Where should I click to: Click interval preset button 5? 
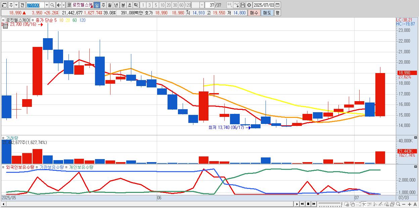156,5
